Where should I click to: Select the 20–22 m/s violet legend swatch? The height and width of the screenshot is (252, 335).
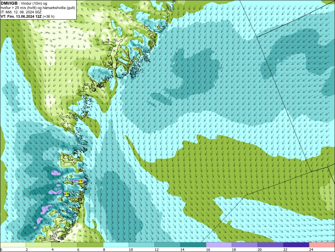coord(270,245)
